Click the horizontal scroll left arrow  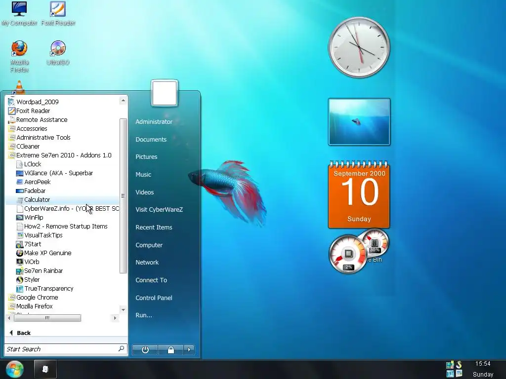[9, 318]
